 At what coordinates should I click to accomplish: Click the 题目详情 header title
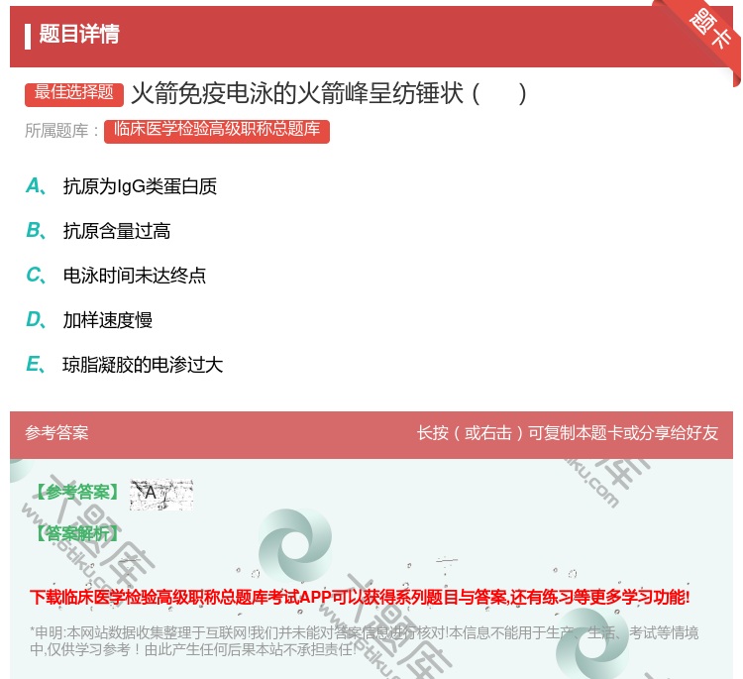(79, 35)
